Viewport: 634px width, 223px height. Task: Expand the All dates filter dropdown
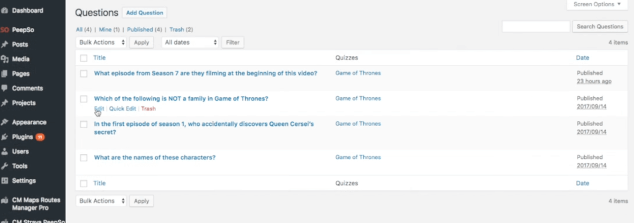click(x=190, y=42)
